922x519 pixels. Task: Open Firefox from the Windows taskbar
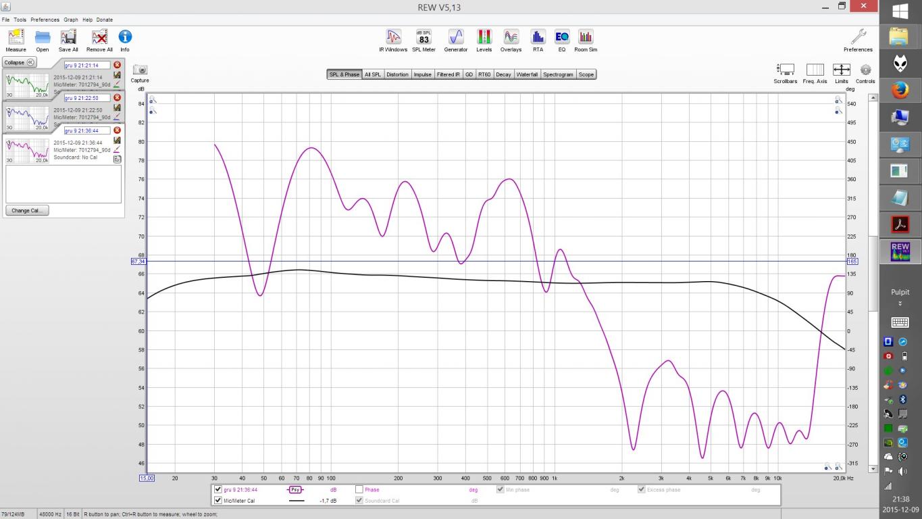coord(900,89)
